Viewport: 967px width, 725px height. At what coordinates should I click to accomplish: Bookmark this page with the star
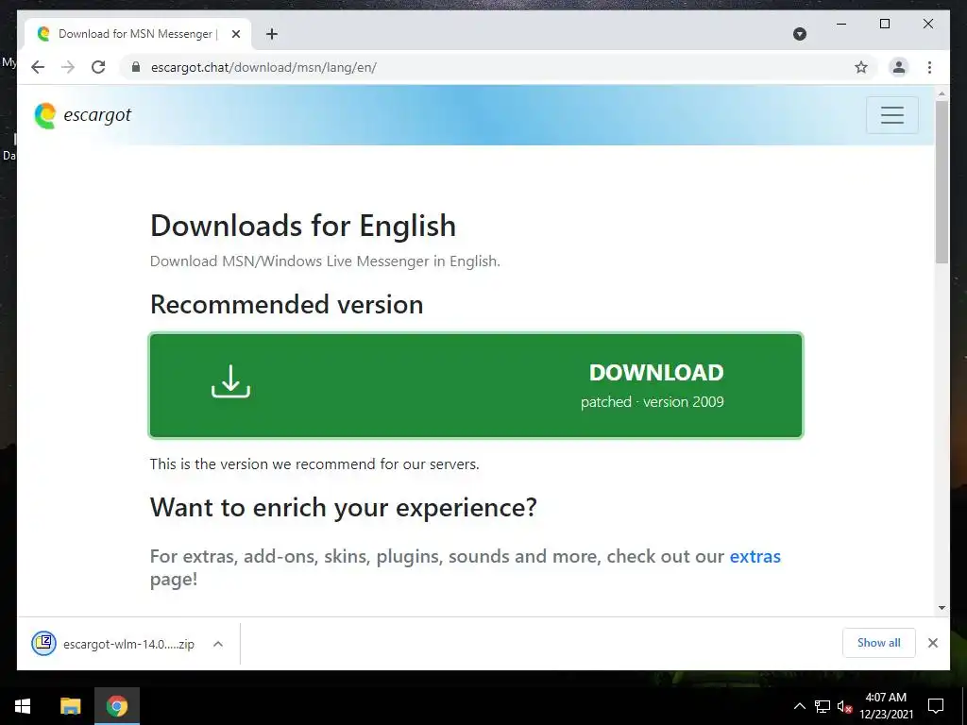click(x=861, y=67)
